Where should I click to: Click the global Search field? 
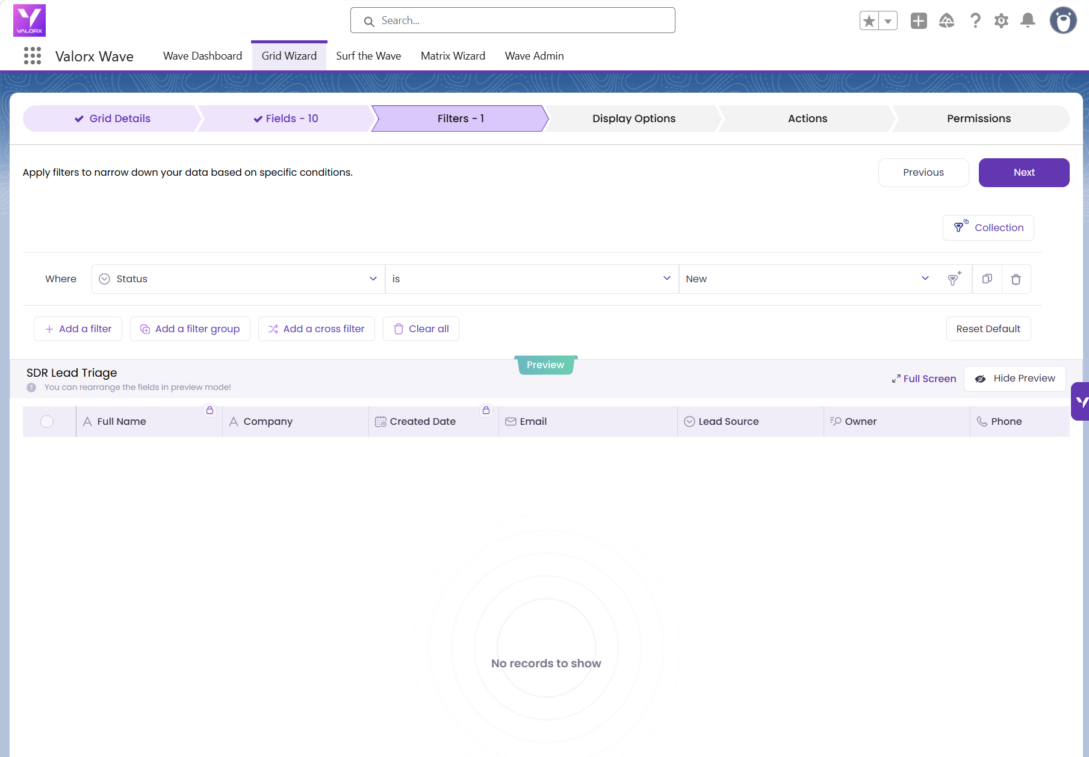point(513,20)
